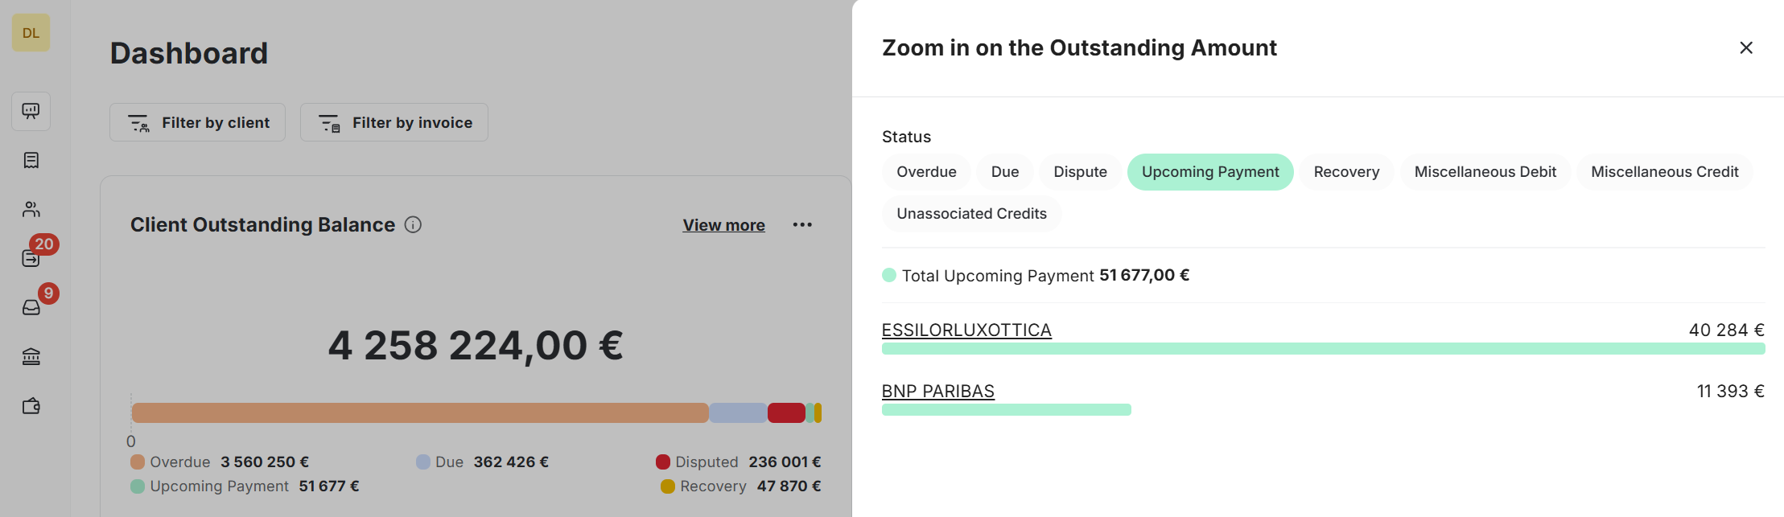Activate the Dispute status filter
This screenshot has height=517, width=1784.
click(1079, 171)
